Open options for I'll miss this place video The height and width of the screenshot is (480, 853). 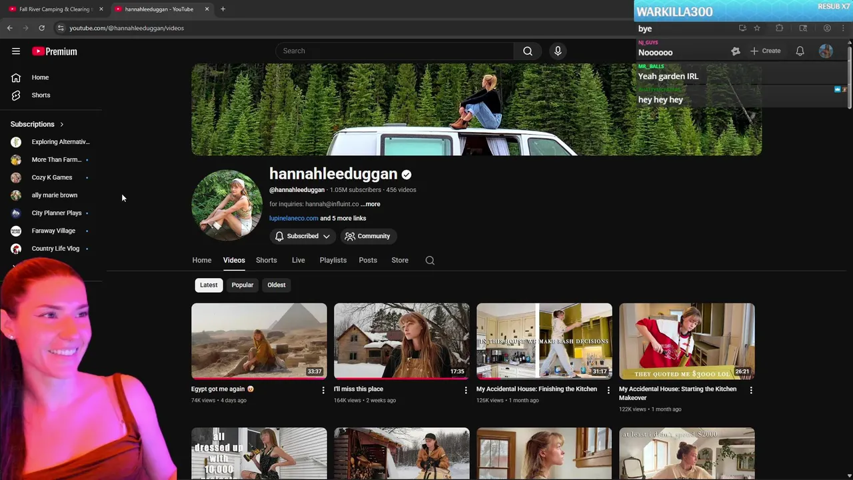point(466,390)
